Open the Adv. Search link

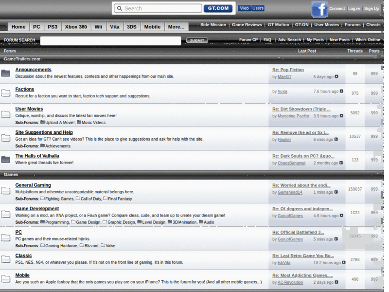pyautogui.click(x=289, y=40)
